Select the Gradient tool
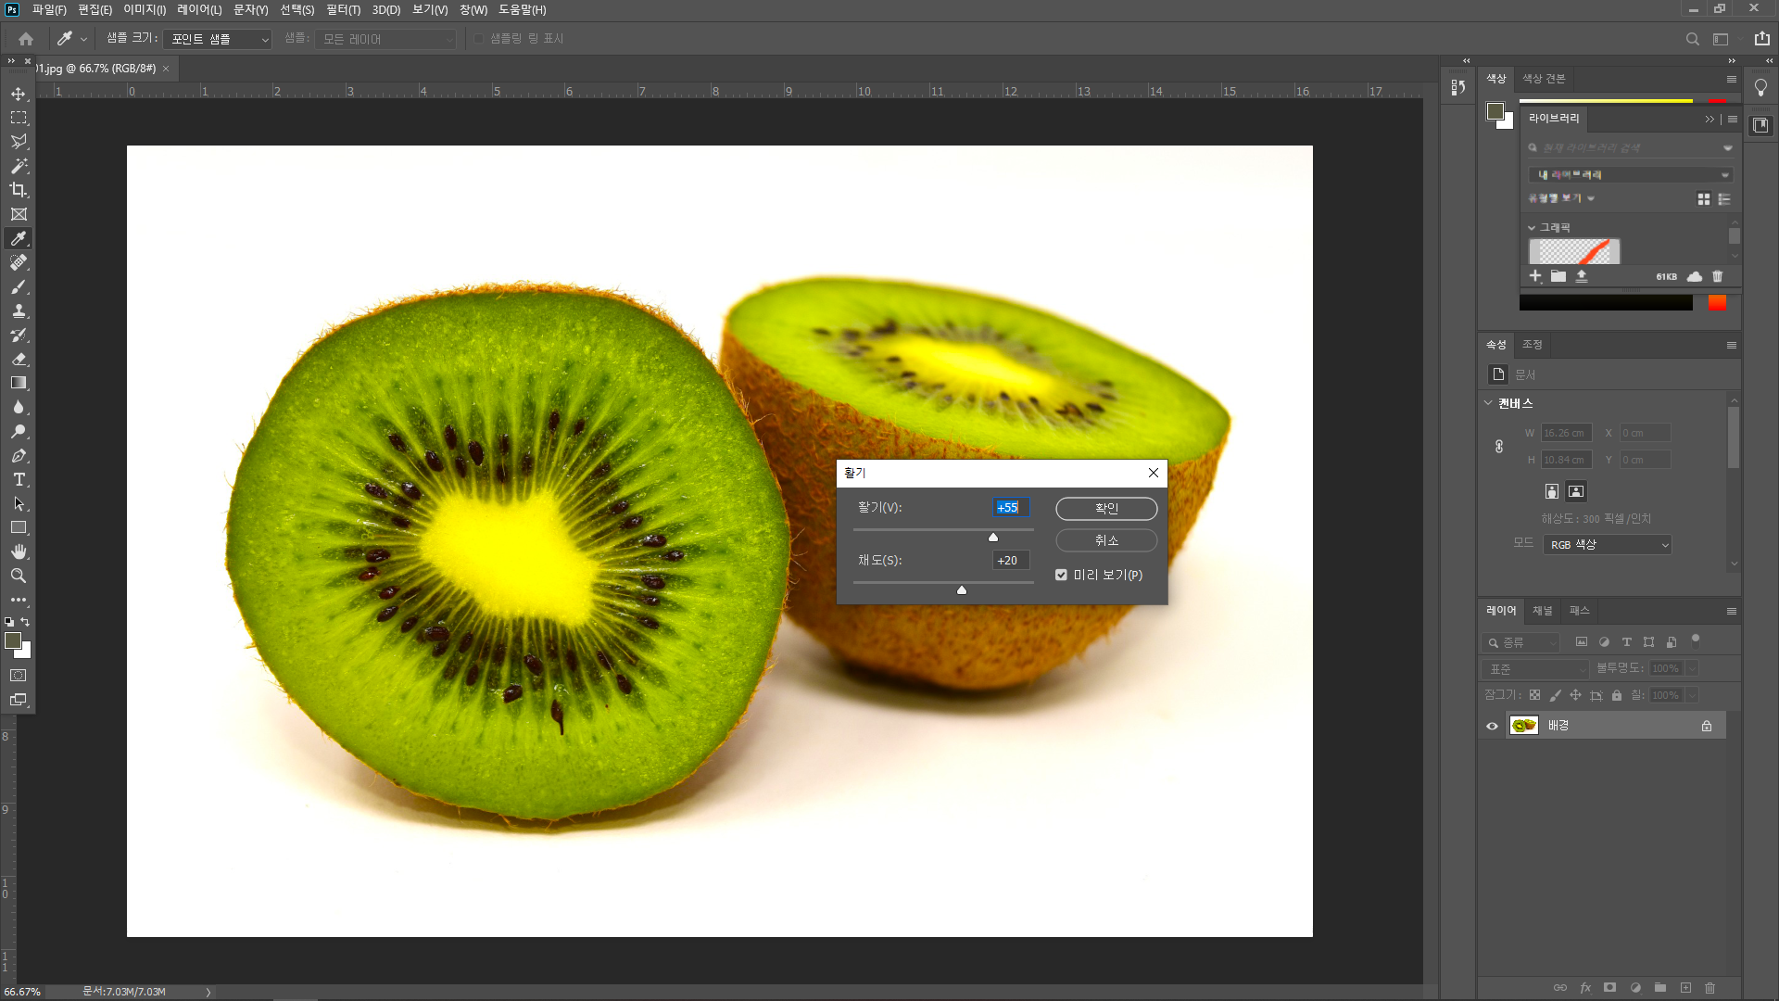Screen dimensions: 1779x1001 19,383
